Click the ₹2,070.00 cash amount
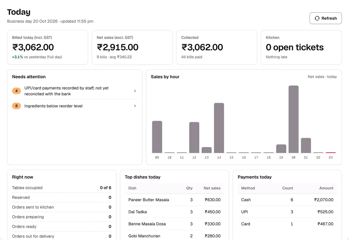349x240 pixels. point(323,200)
